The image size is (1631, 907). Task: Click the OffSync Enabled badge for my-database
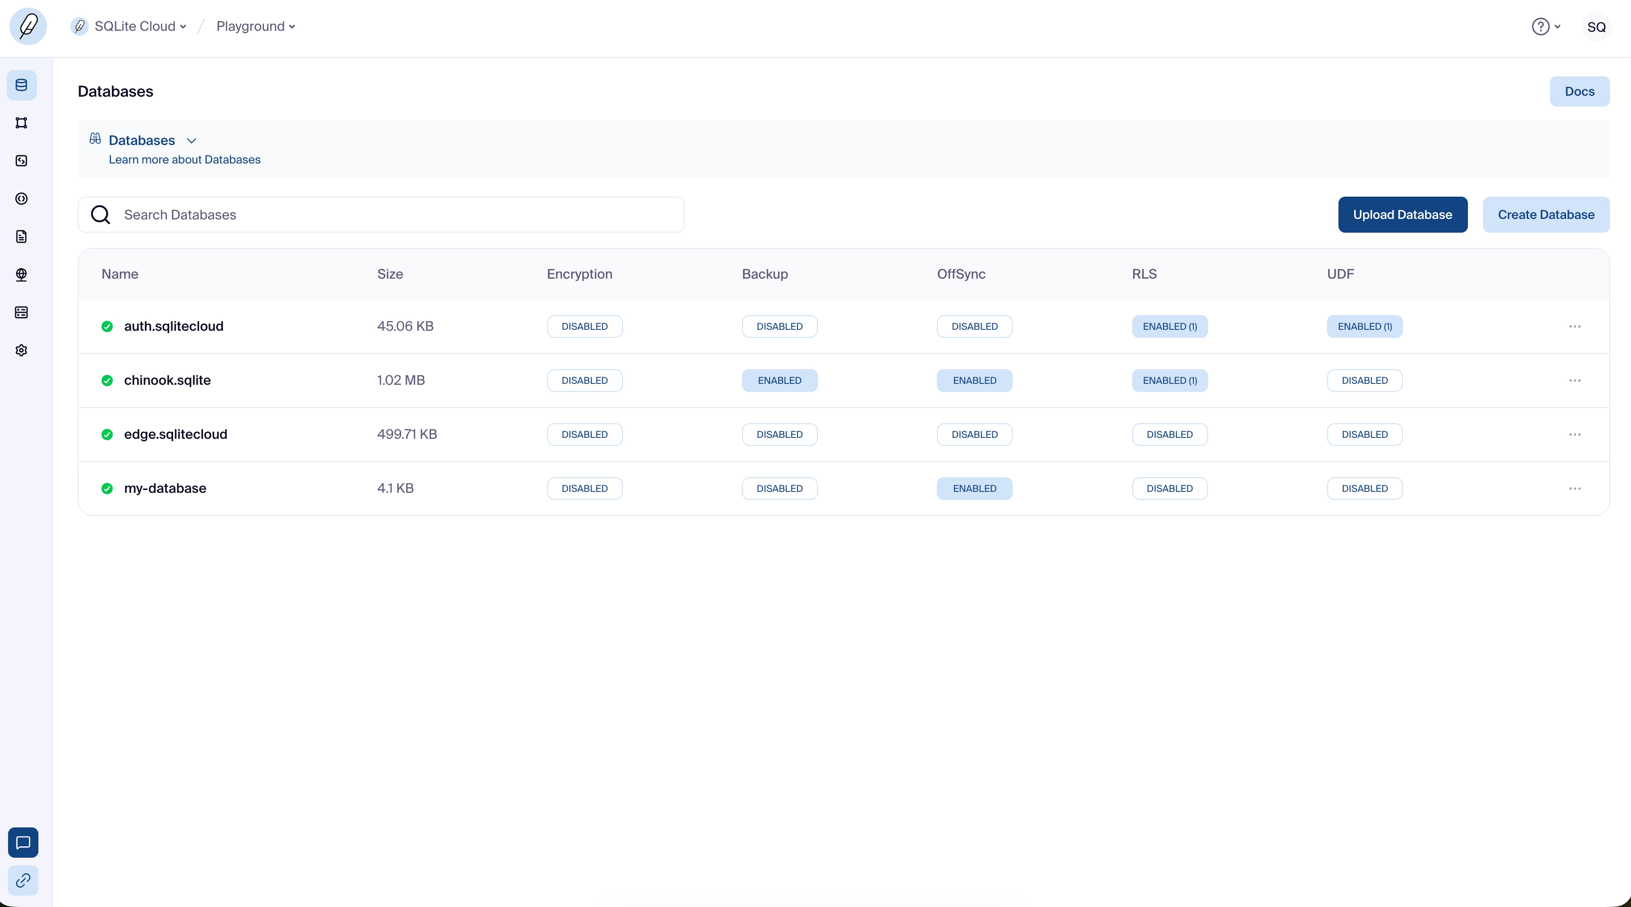[974, 489]
